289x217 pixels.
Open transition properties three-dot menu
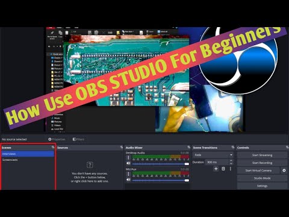(231, 169)
